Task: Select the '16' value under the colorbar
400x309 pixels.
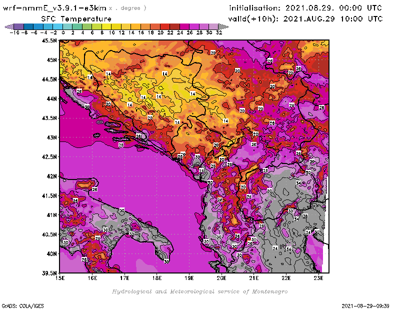Action: tap(141, 32)
